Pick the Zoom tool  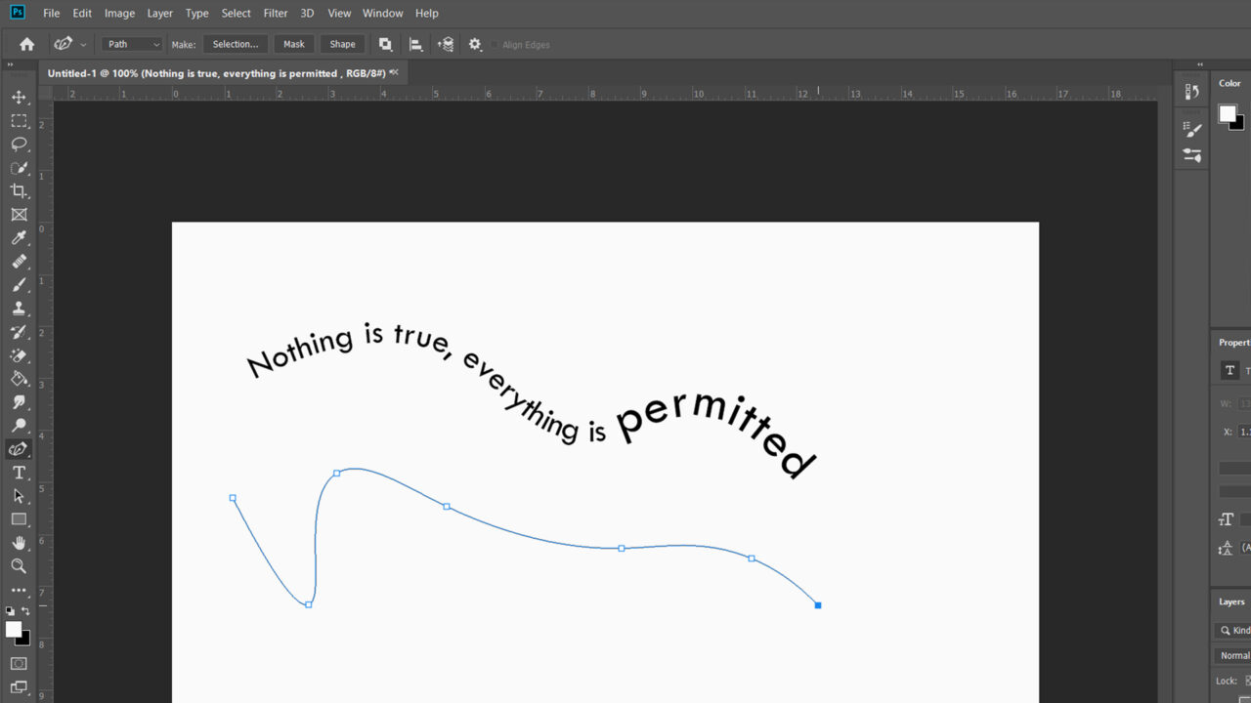[20, 566]
